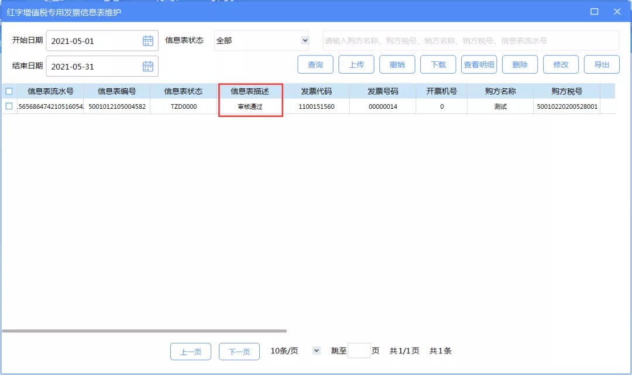
Task: Click the purchaser search input field
Action: coord(468,40)
